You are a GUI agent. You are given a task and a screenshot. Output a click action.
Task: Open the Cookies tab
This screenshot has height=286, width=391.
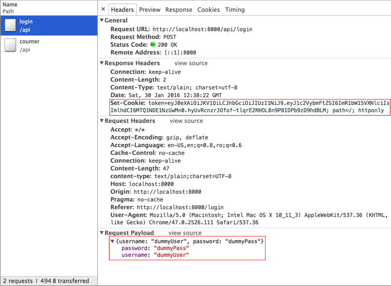(x=208, y=10)
